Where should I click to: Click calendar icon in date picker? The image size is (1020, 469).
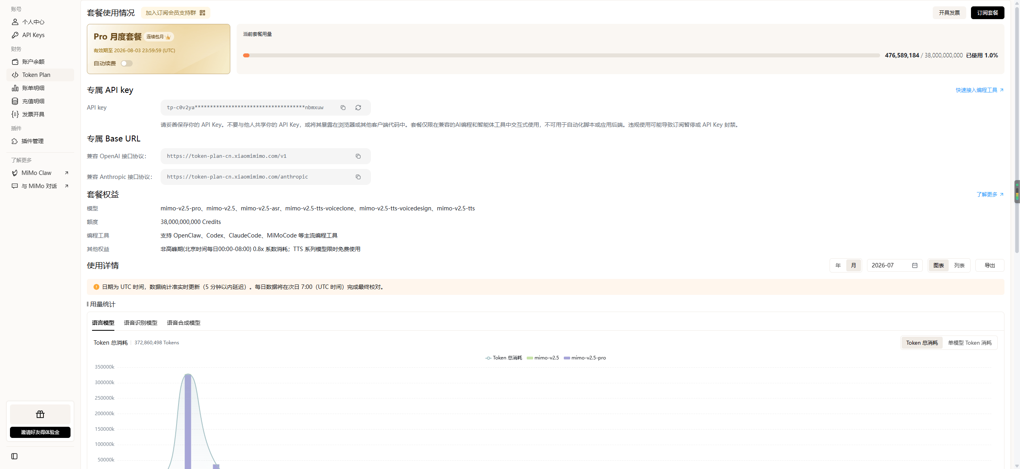click(915, 265)
